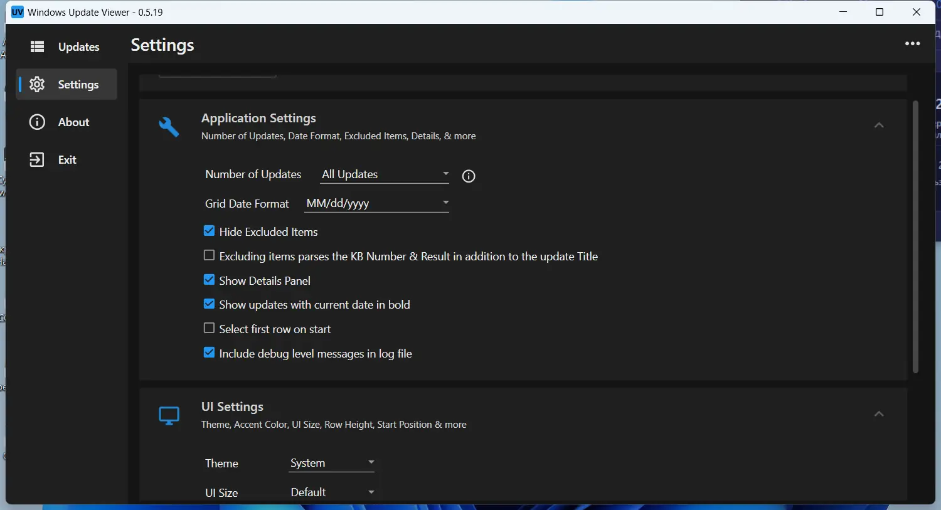
Task: Open the Number of Updates dropdown
Action: pyautogui.click(x=385, y=174)
